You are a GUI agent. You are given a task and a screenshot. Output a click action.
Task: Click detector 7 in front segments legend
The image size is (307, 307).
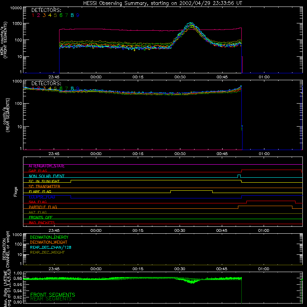pyautogui.click(x=66, y=15)
